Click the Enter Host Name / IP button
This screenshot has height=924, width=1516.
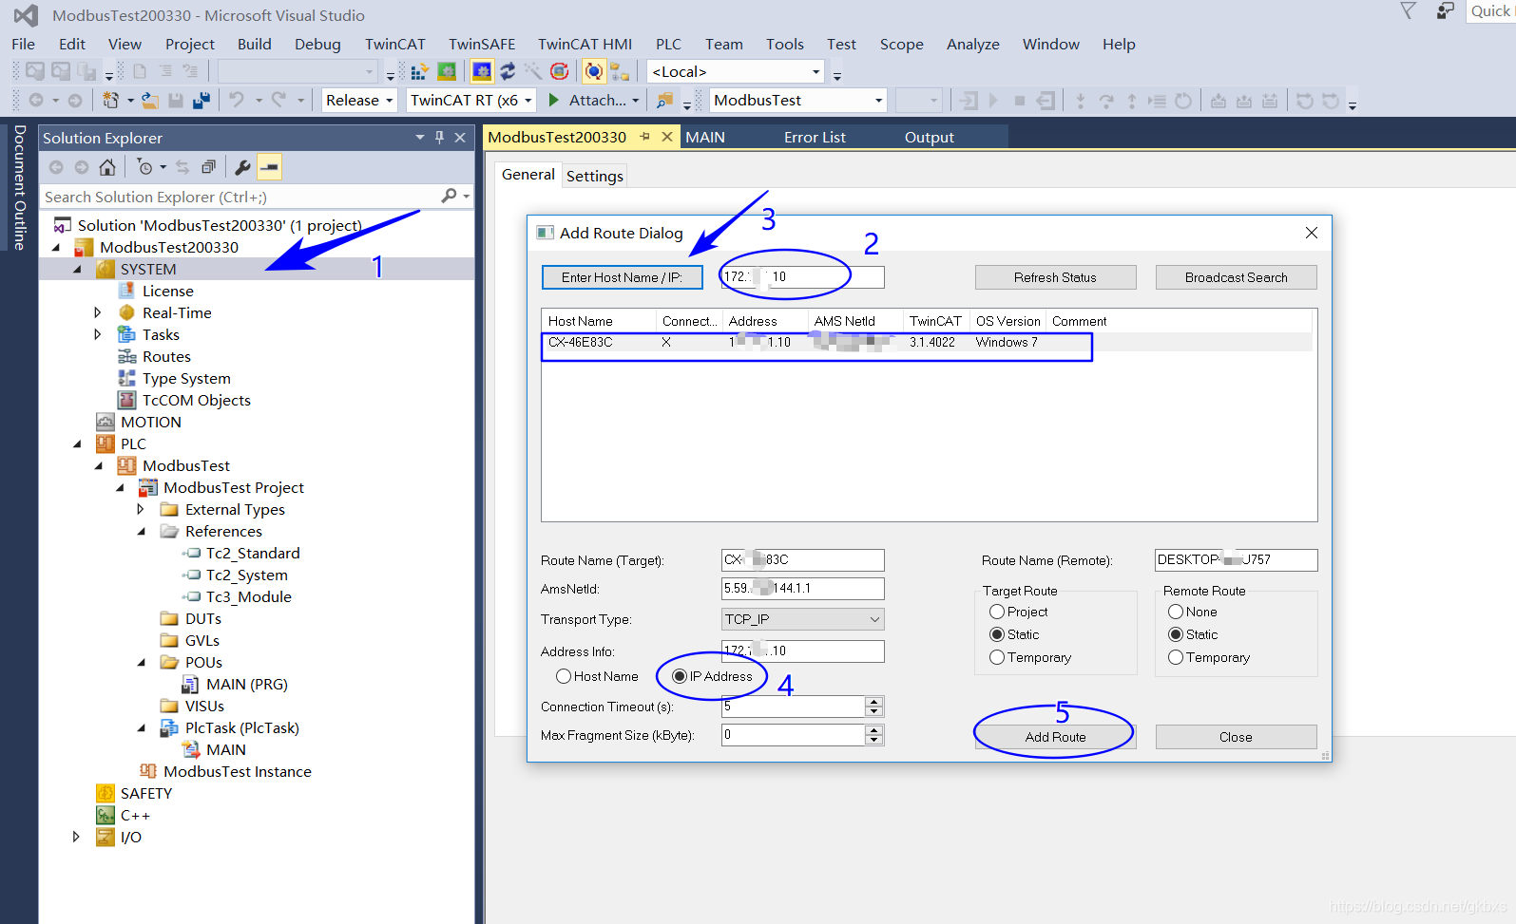[622, 277]
